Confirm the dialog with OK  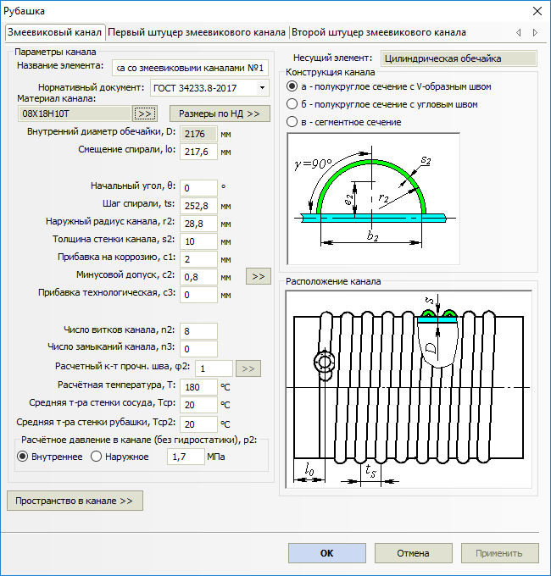tap(326, 553)
